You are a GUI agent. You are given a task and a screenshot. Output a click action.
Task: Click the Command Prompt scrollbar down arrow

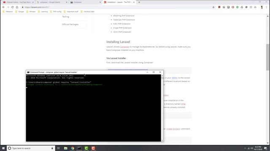[x=162, y=141]
